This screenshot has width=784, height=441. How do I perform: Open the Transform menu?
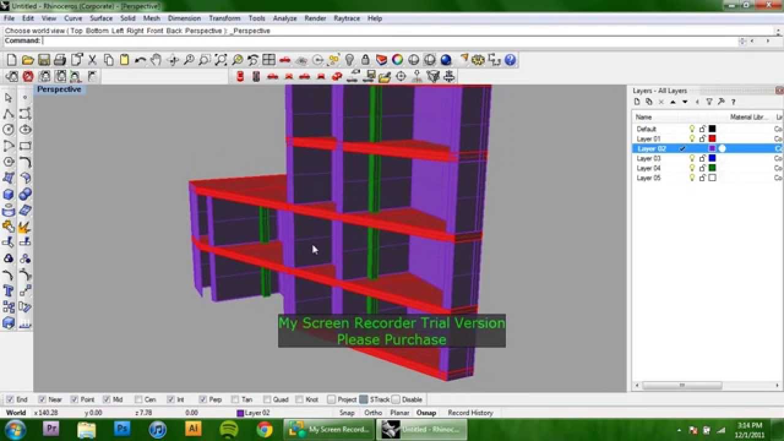(x=224, y=18)
